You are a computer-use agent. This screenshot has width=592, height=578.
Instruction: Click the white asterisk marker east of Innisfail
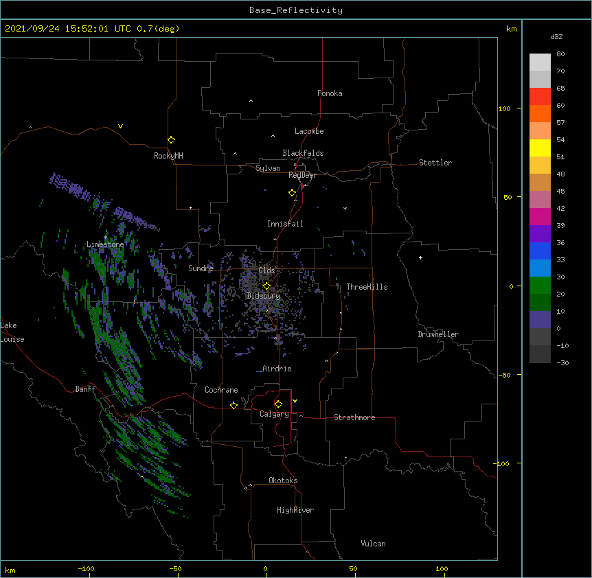point(345,209)
